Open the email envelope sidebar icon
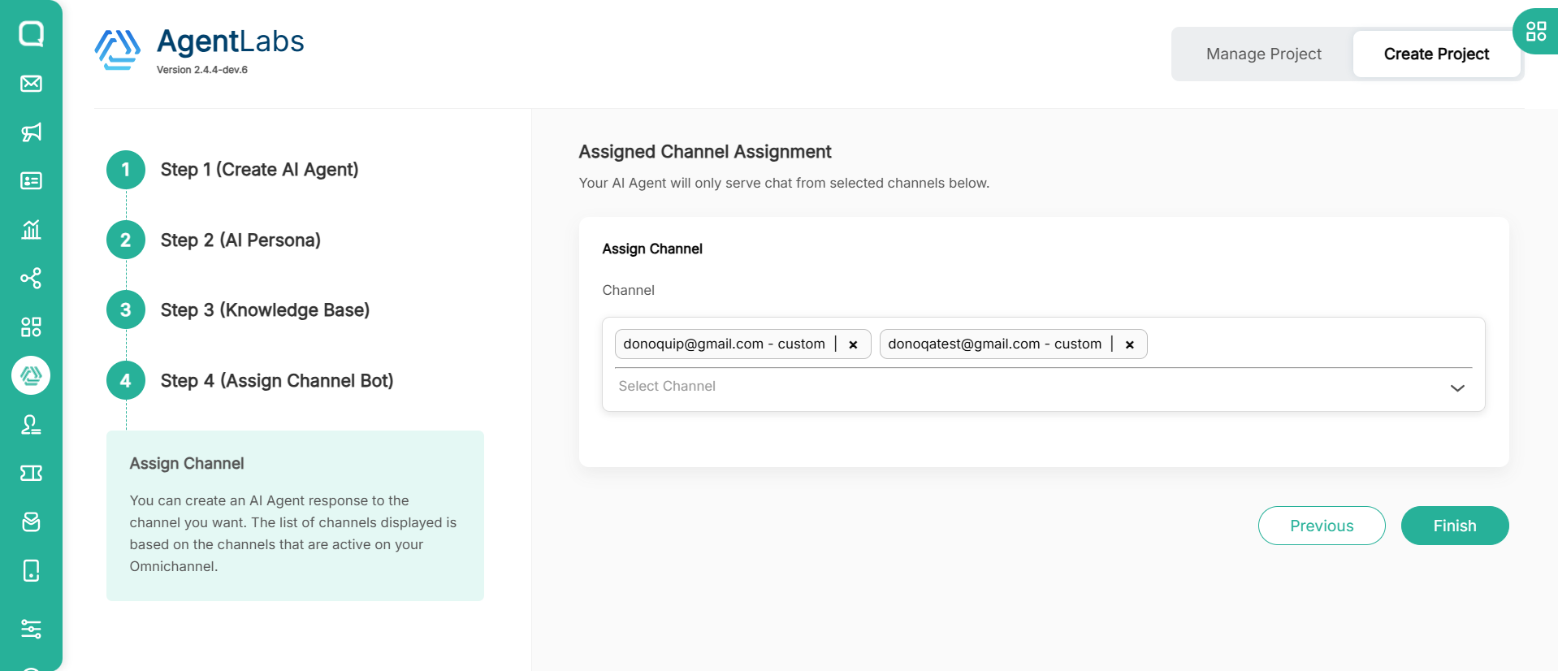This screenshot has height=671, width=1558. [31, 84]
